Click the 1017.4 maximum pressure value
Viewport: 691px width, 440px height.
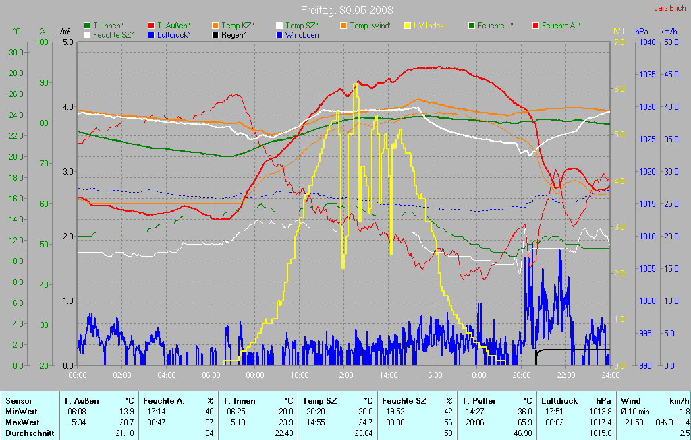click(x=601, y=422)
